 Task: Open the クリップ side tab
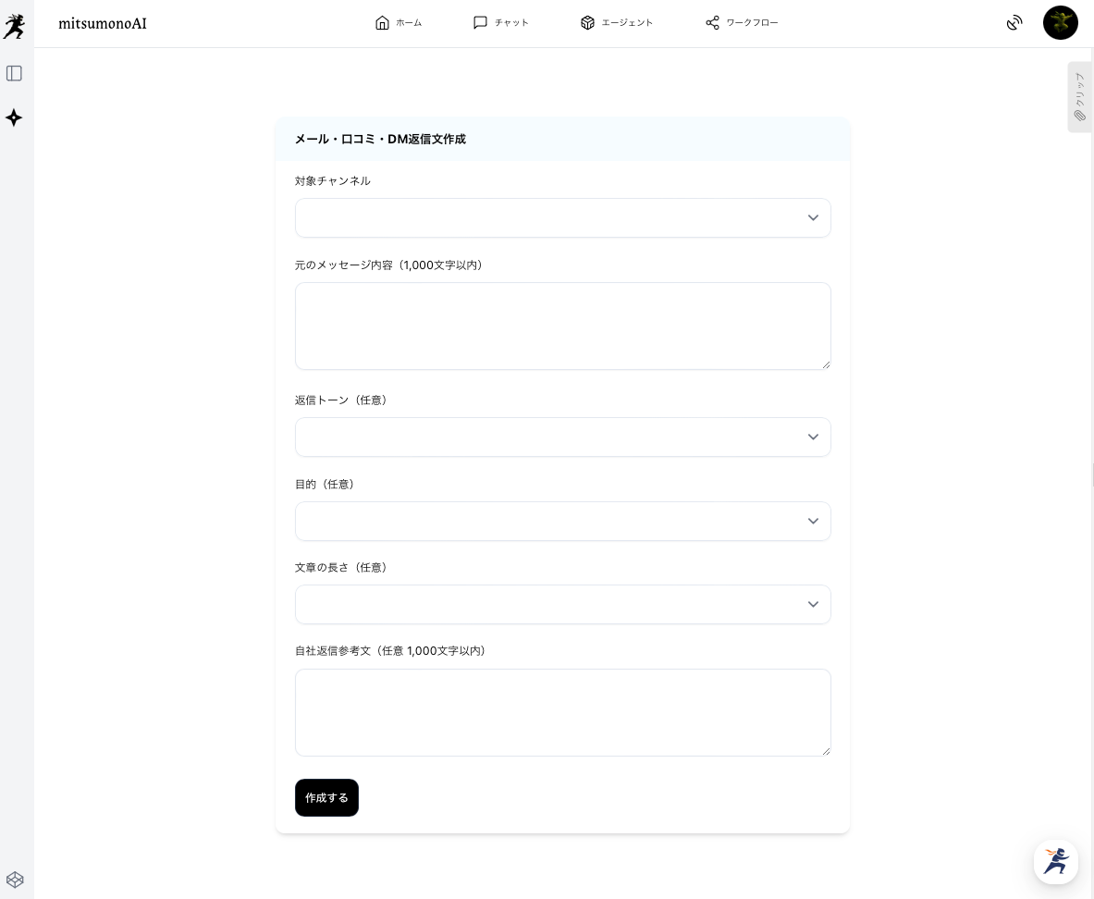(1079, 97)
